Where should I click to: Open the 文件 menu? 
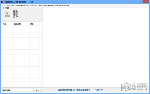[x=4, y=5]
